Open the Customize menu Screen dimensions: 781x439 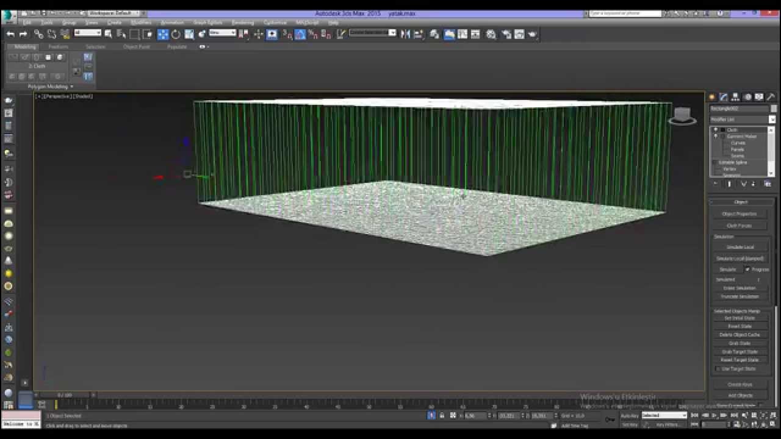(x=275, y=23)
